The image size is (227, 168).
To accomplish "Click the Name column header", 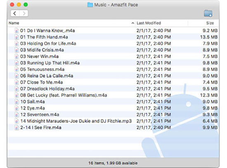I will click(14, 23).
